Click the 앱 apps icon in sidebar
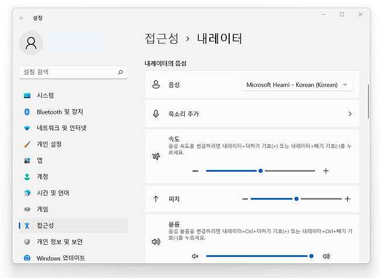This screenshot has width=380, height=278. coord(27,160)
